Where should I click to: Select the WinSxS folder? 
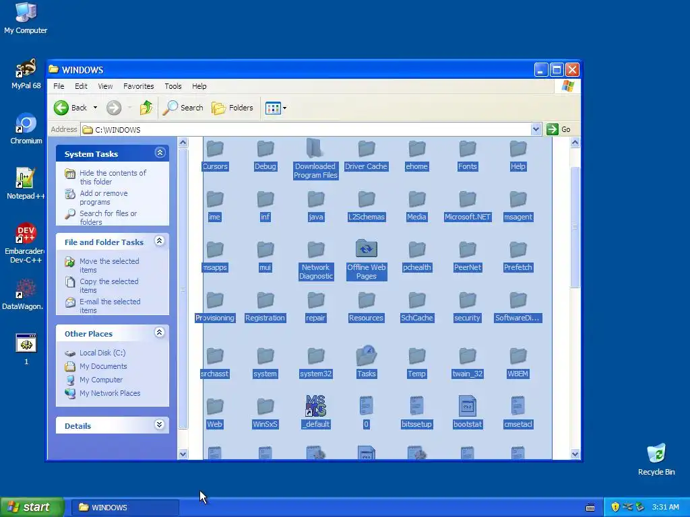tap(265, 414)
